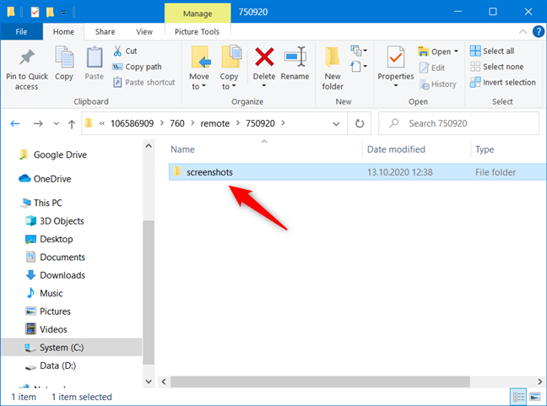Expand the address bar history dropdown
This screenshot has width=547, height=406.
click(336, 123)
